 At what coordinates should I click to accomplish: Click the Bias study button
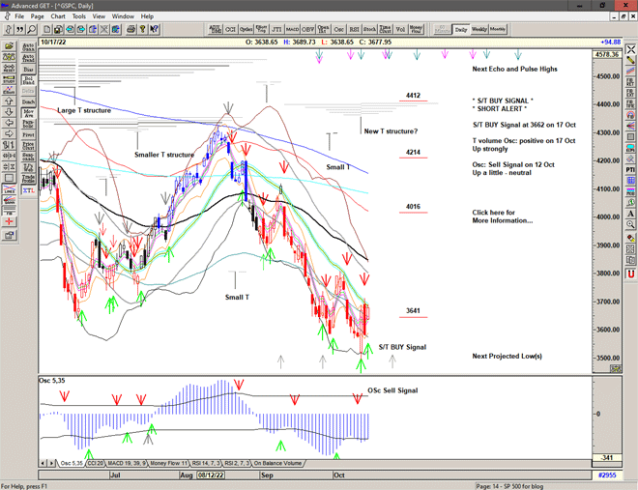point(28,70)
